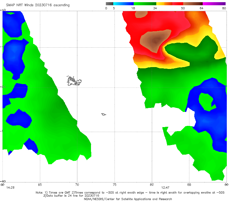Click the gray segment of the color bar
This screenshot has height=201, width=229.
109,4
